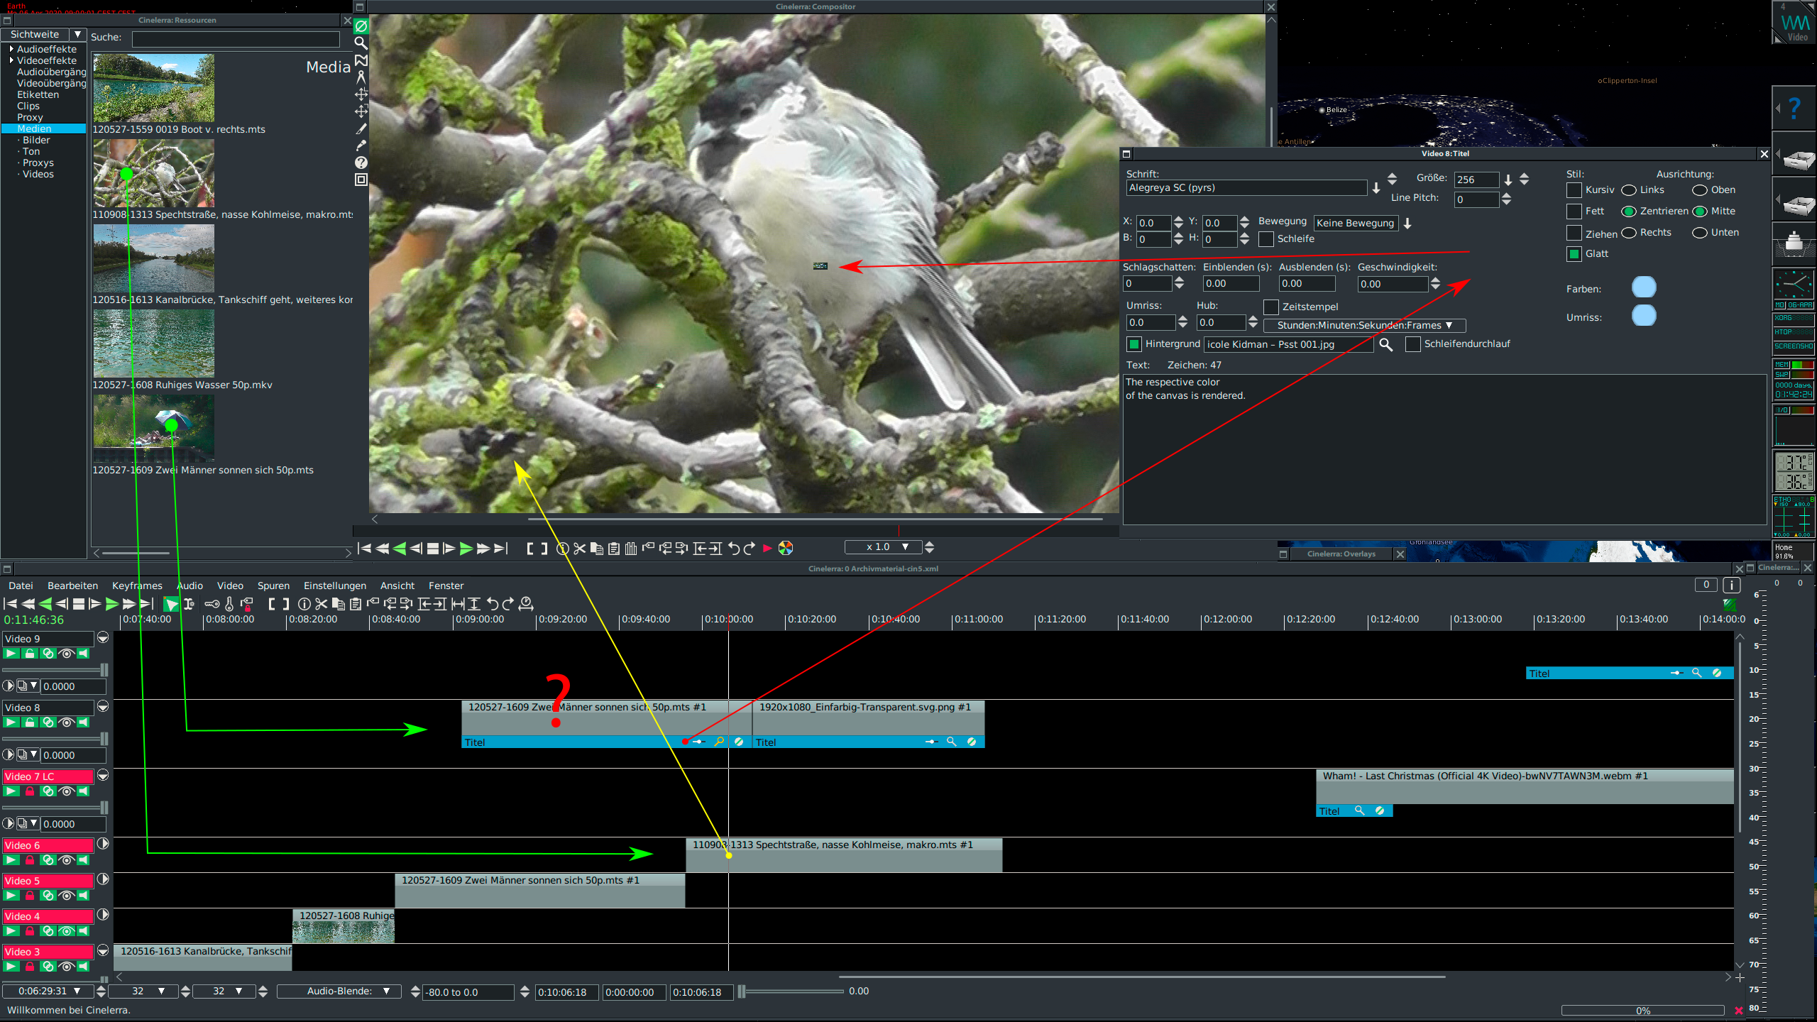
Task: Select the magnifier zoom tool in compositor
Action: coord(361,43)
